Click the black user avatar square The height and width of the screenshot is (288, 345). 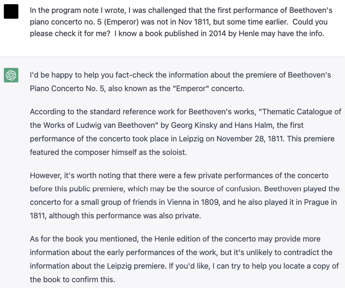pos(11,12)
